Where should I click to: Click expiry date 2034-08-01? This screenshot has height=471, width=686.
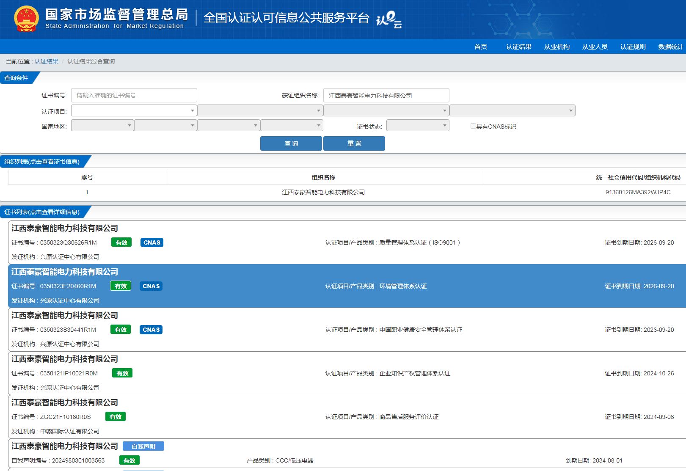(x=607, y=460)
